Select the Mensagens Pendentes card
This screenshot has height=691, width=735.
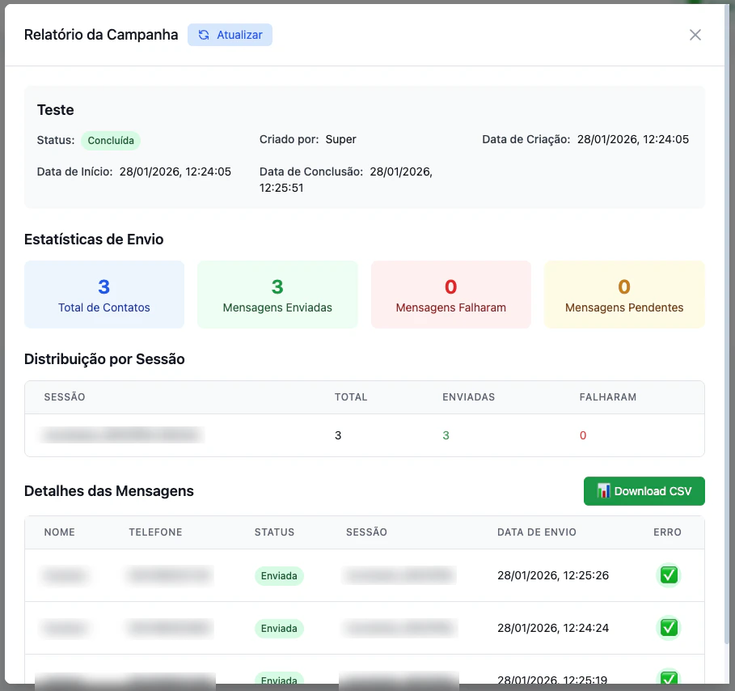(x=624, y=295)
